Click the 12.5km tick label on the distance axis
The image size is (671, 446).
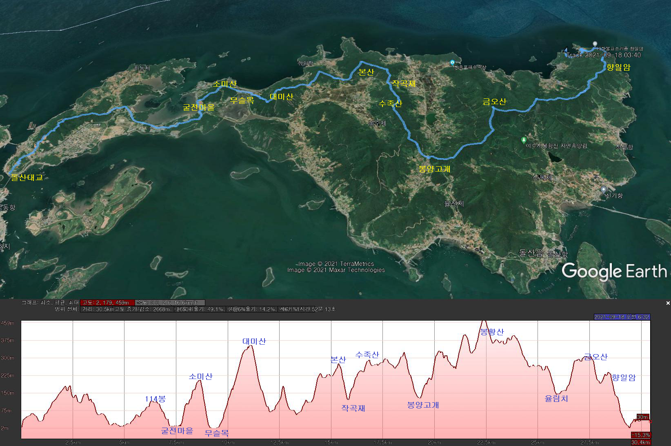click(279, 442)
